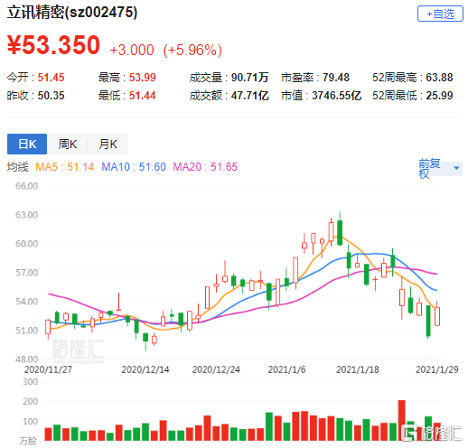The image size is (468, 448).
Task: Click the current price ¥53.350
Action: 53,45
